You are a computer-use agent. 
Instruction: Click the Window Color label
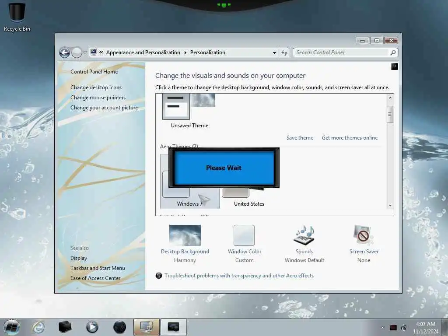[244, 252]
